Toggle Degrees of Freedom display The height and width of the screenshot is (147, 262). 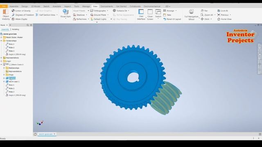[23, 15]
